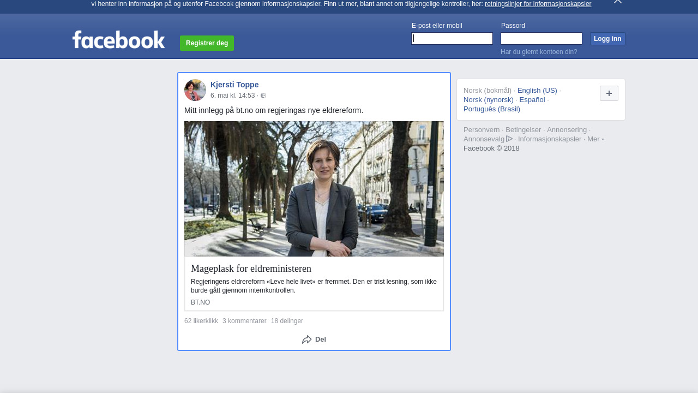
Task: Click the green Registrer deg button
Action: [x=207, y=43]
